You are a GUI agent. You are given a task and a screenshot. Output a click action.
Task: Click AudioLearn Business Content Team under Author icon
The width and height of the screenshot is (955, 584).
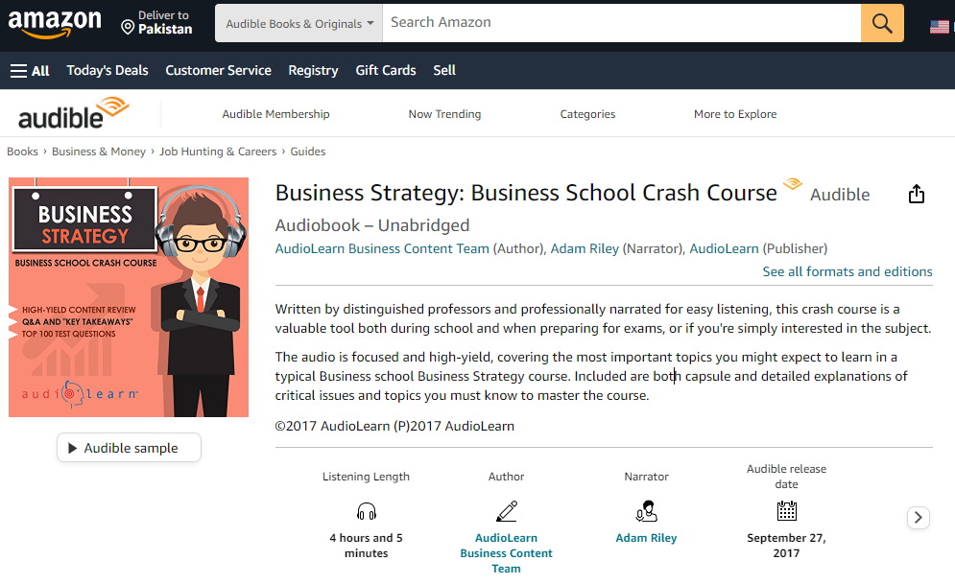click(506, 553)
